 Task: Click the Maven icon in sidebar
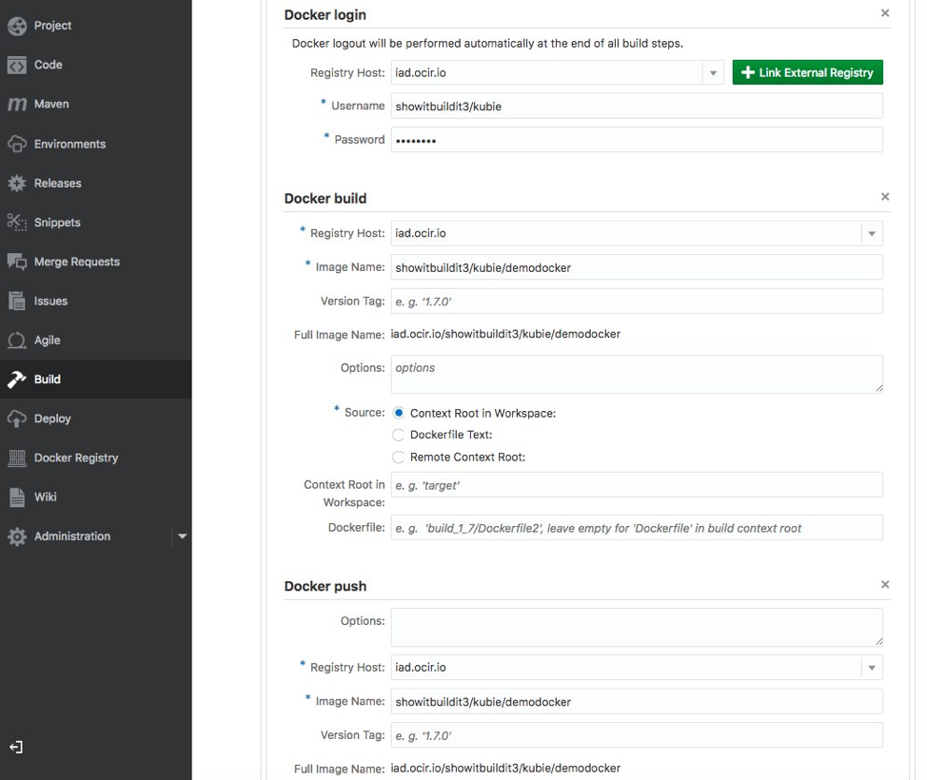pyautogui.click(x=16, y=105)
